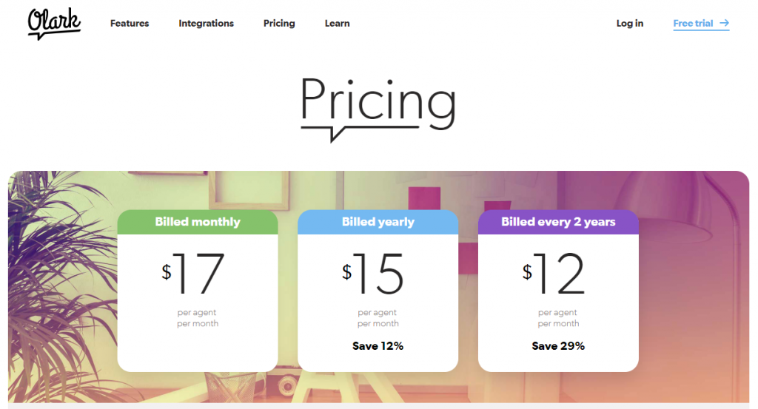This screenshot has width=758, height=409.
Task: Click the Log in link
Action: click(629, 24)
